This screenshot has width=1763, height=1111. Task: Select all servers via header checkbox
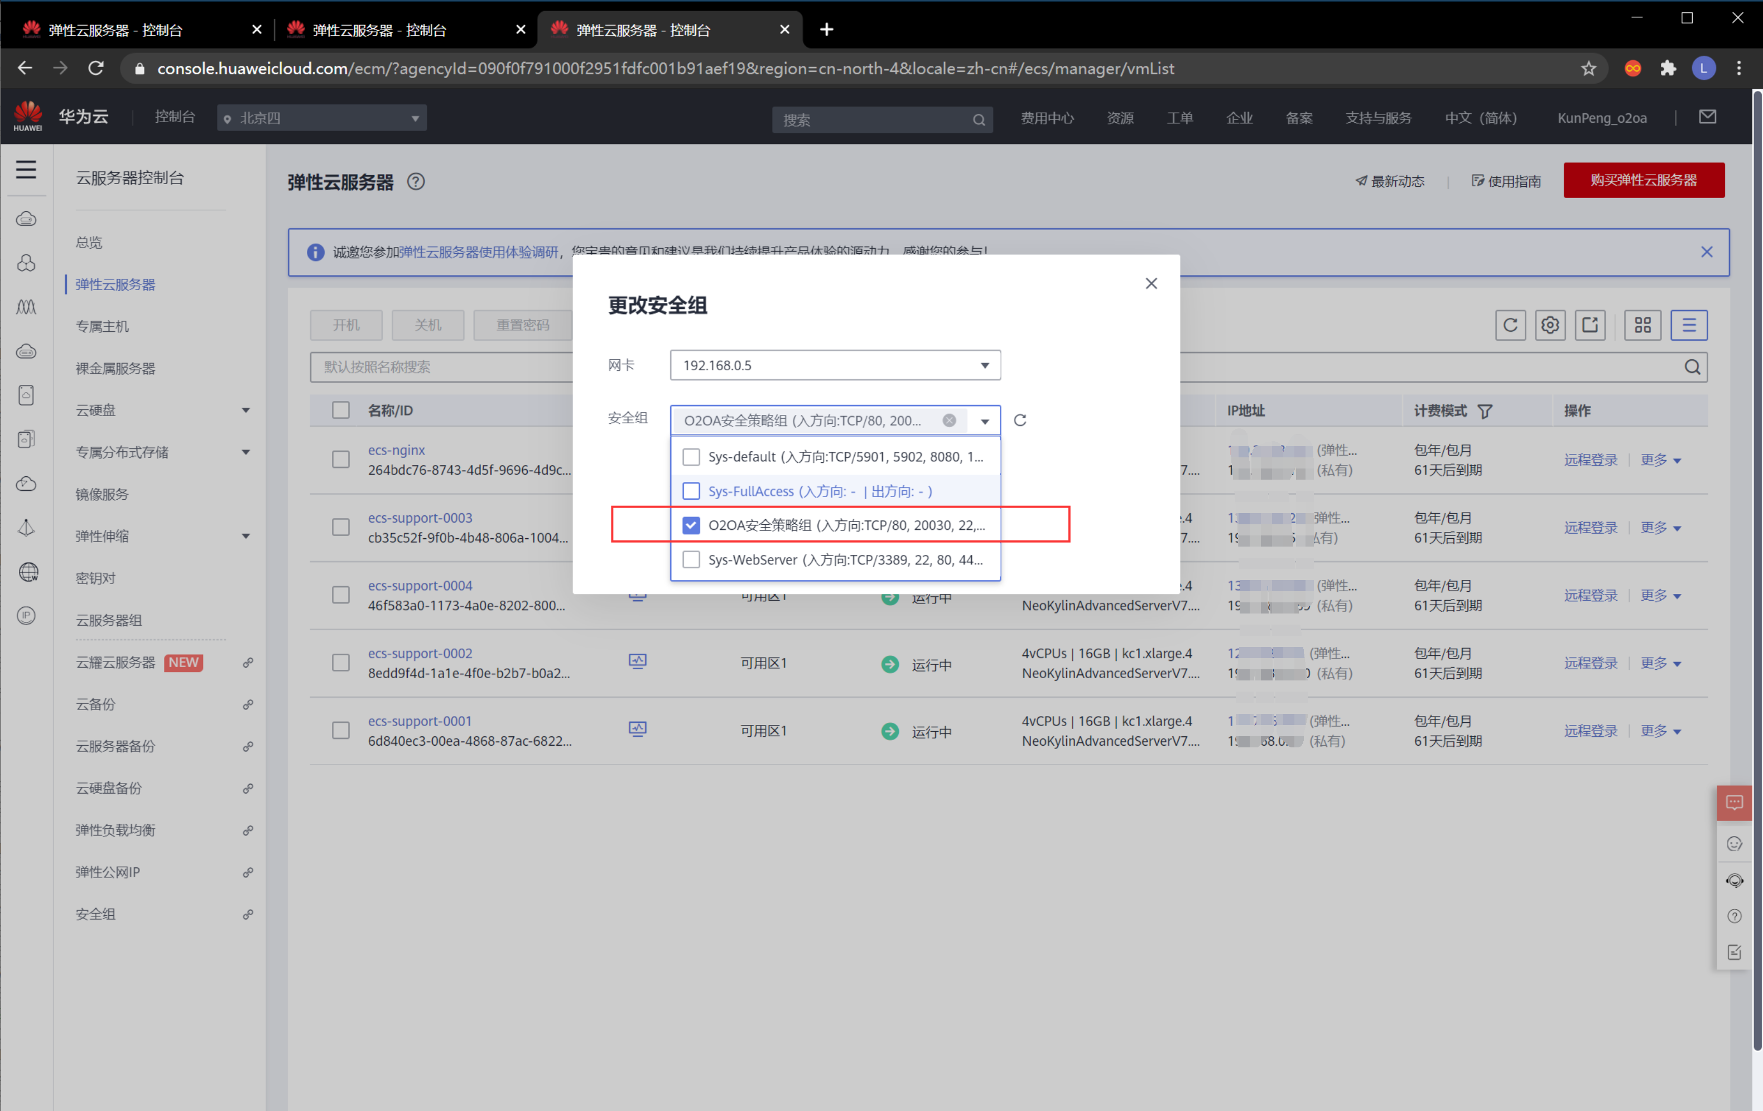(340, 410)
